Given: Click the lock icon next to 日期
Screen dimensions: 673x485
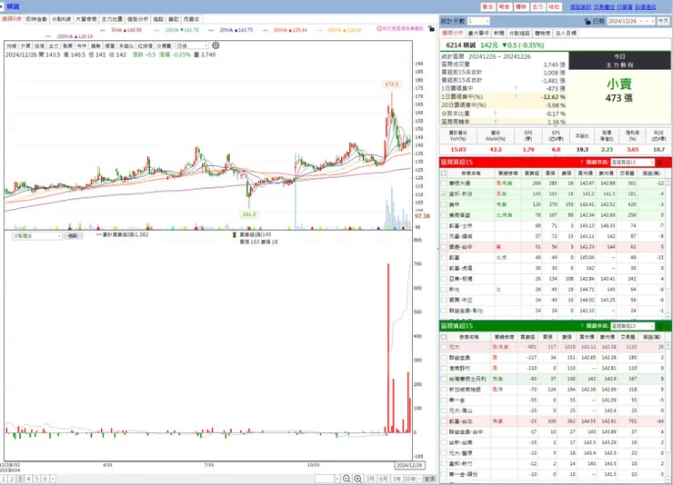Looking at the screenshot, I should coord(588,21).
